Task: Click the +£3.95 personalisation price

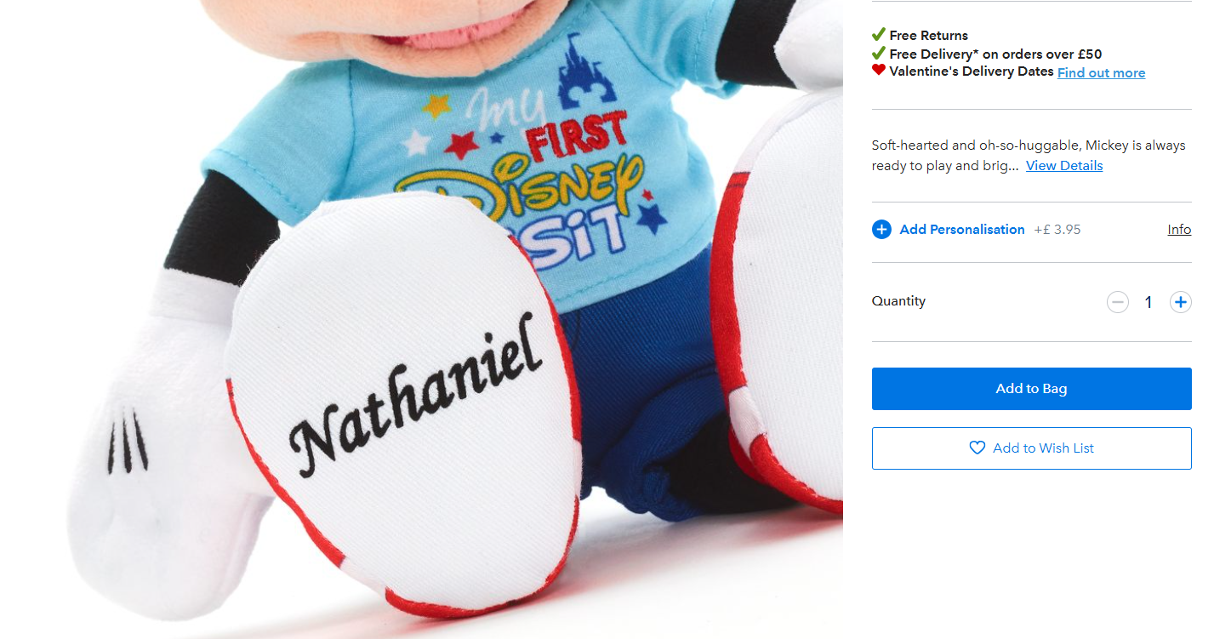Action: (x=1057, y=230)
